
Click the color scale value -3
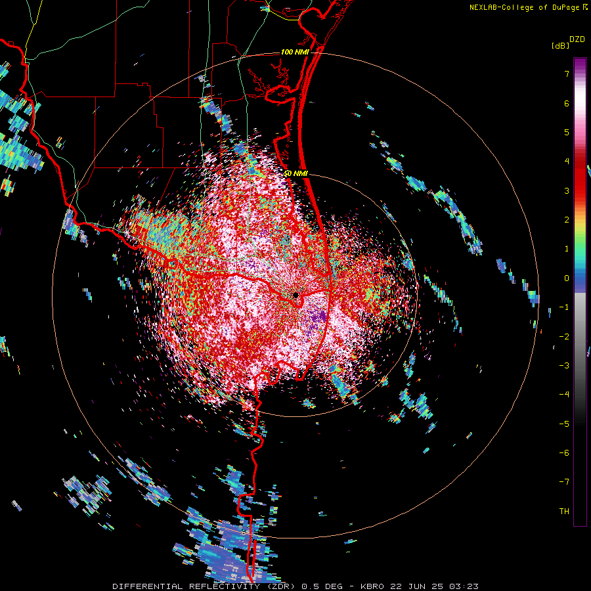pyautogui.click(x=564, y=366)
